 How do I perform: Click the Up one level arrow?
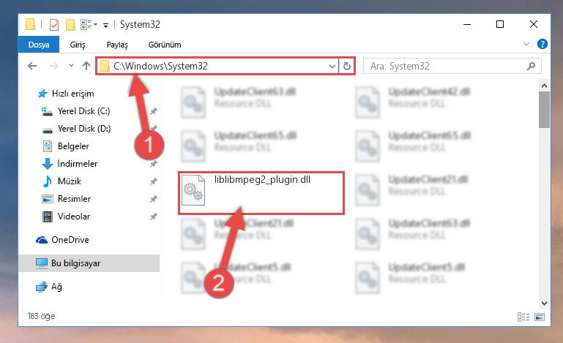click(x=86, y=66)
